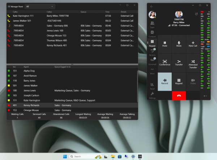Sort calls by the Caller column header
The width and height of the screenshot is (217, 160).
pyautogui.click(x=15, y=12)
